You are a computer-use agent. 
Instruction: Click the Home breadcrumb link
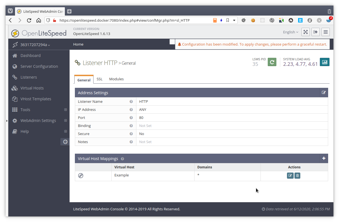78,44
